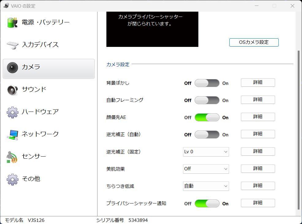The height and width of the screenshot is (224, 302).
Task: Click the black camera preview area
Action: tap(152, 29)
